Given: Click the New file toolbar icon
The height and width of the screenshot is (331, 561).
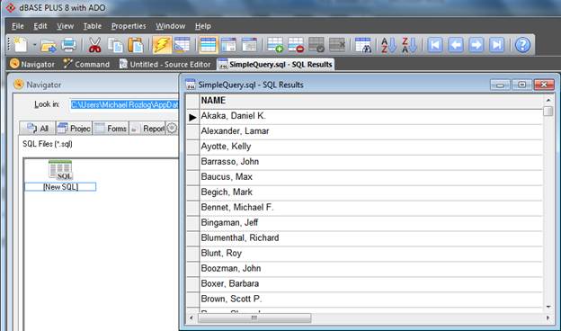Looking at the screenshot, I should [20, 45].
